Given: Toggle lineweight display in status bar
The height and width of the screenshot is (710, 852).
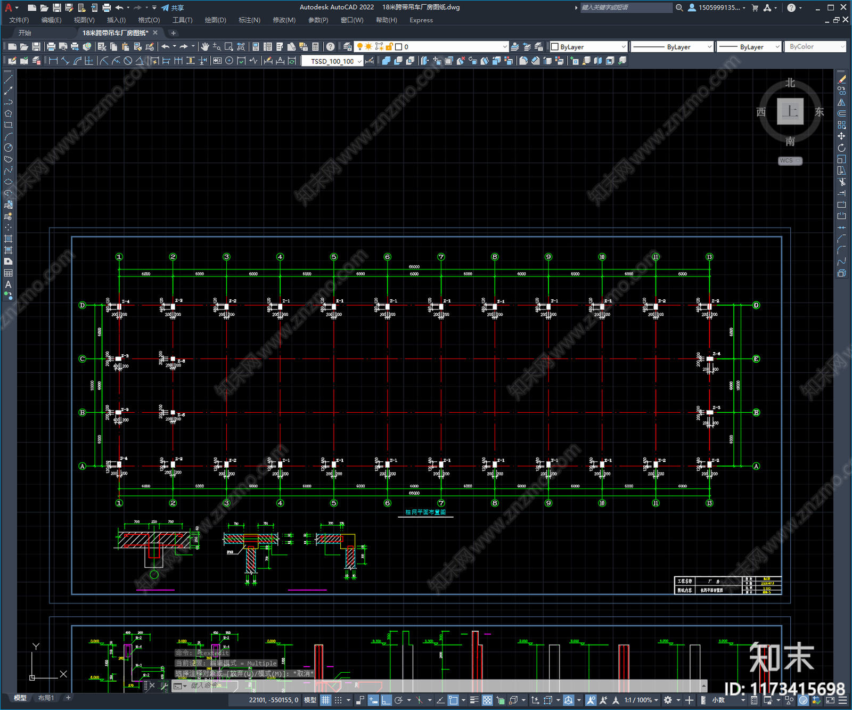Looking at the screenshot, I should 474,700.
